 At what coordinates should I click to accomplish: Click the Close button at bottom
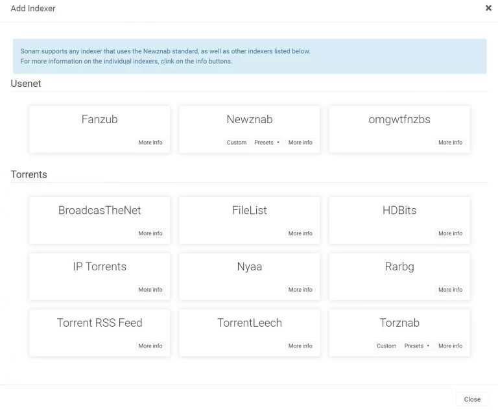(472, 399)
